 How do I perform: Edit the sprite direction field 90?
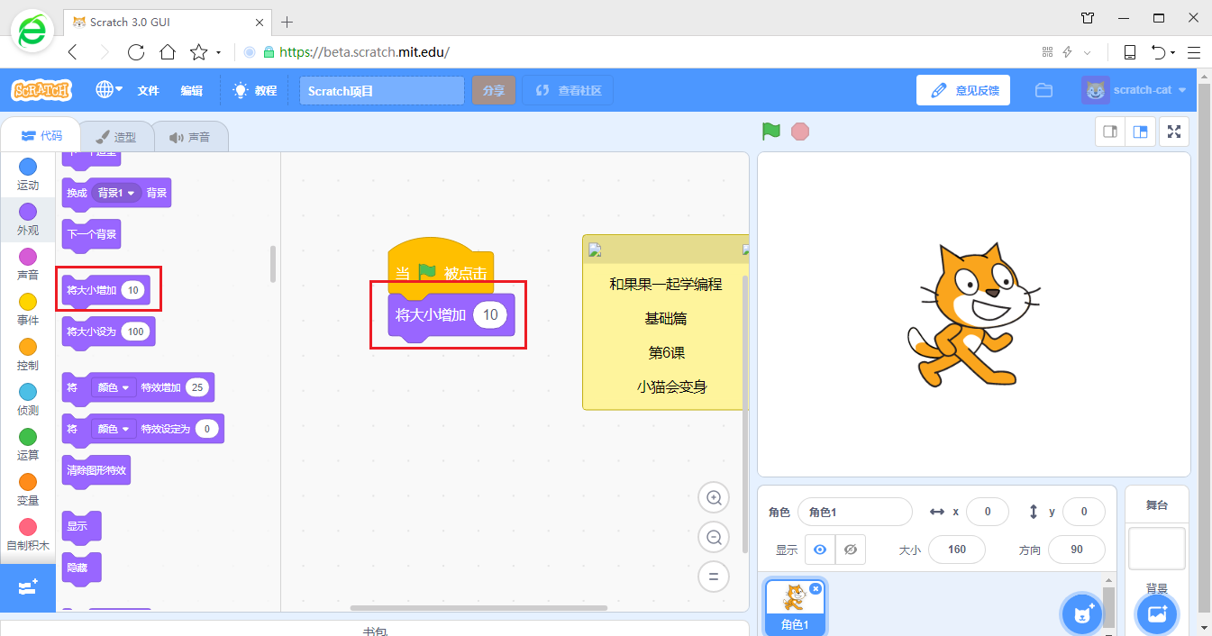coord(1077,550)
